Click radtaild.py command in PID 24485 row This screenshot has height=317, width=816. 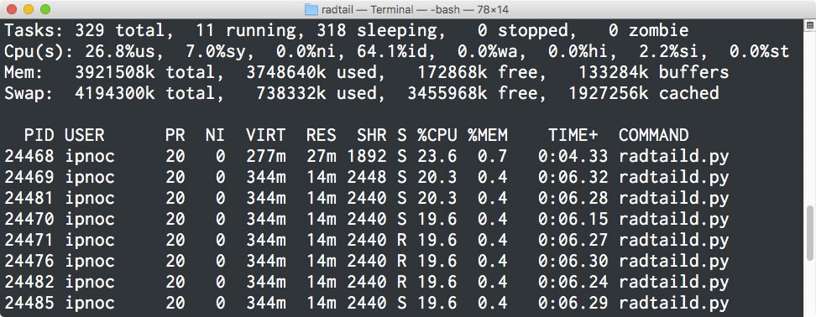tap(674, 303)
